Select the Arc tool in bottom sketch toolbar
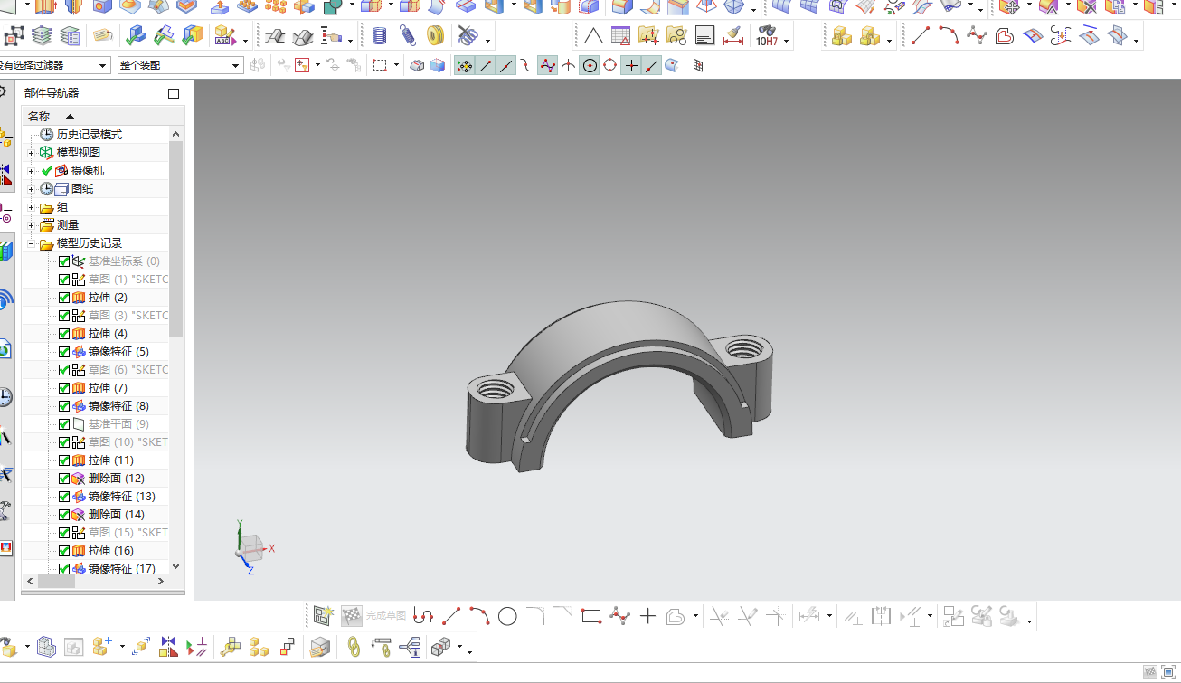This screenshot has height=683, width=1181. coord(479,617)
